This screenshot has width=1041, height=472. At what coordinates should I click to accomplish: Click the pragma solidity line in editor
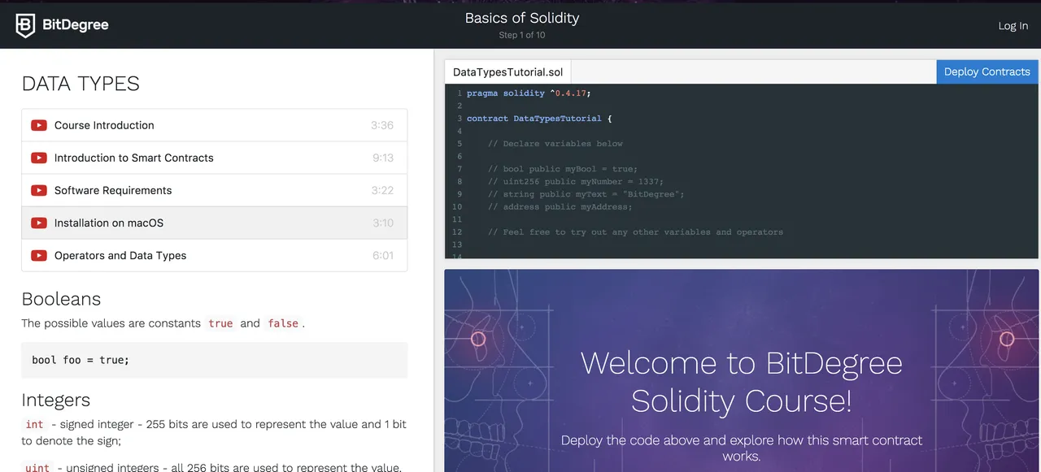click(529, 93)
